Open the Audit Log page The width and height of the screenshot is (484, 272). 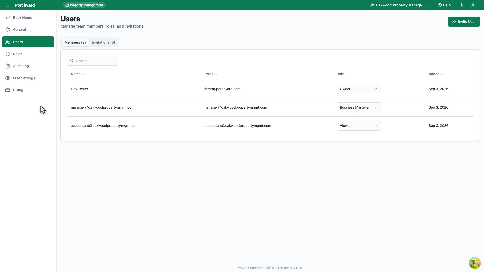pyautogui.click(x=28, y=66)
